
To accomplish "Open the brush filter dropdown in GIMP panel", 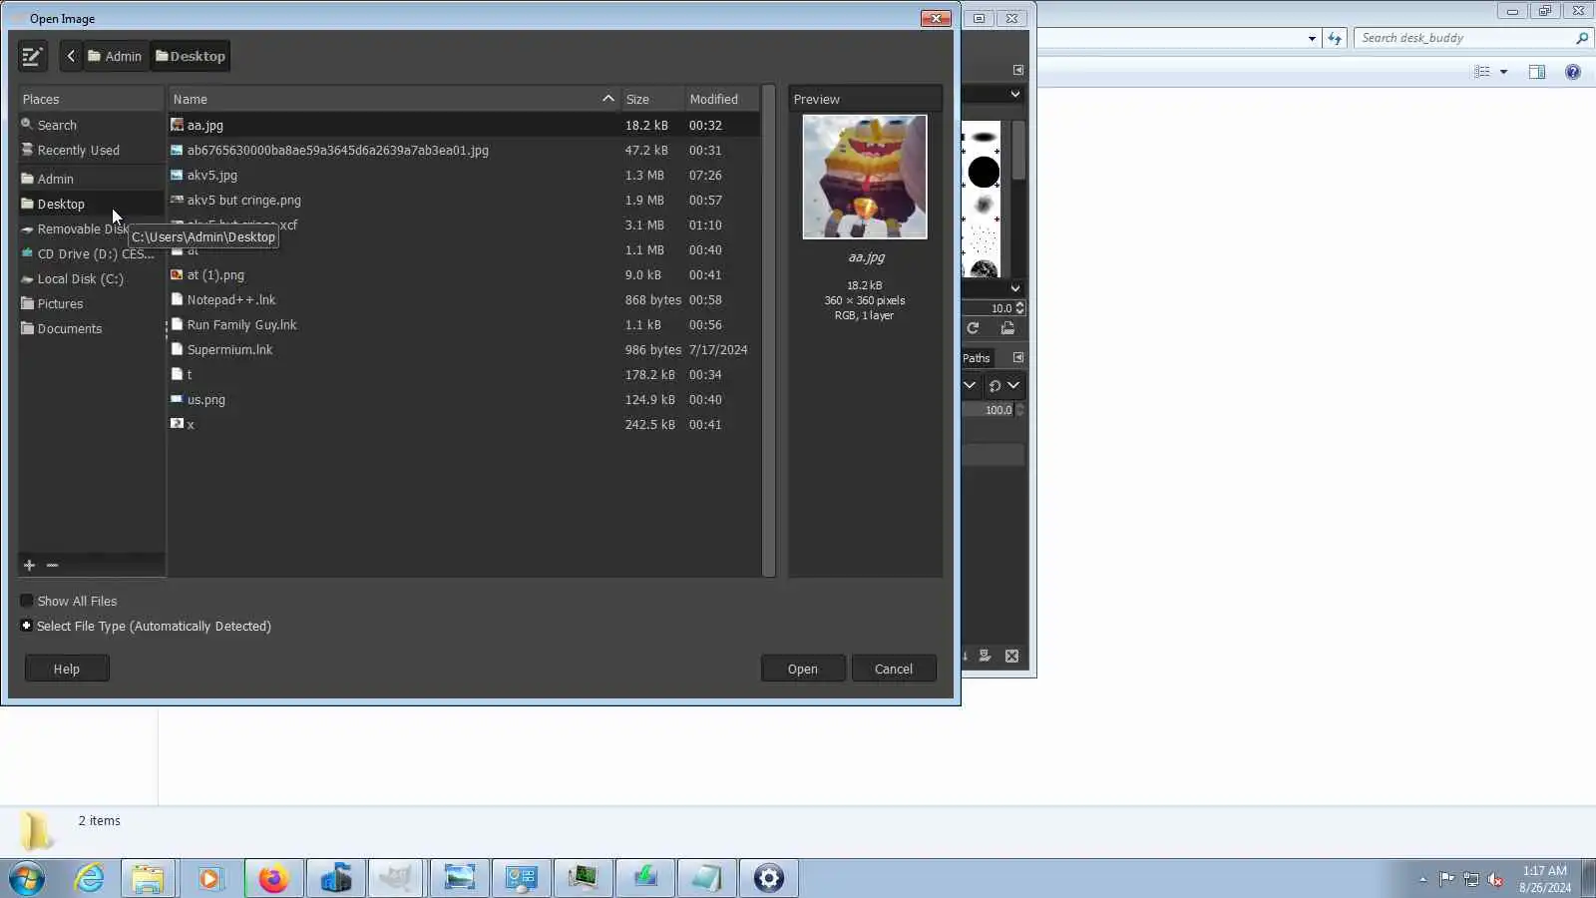I will coord(1014,95).
